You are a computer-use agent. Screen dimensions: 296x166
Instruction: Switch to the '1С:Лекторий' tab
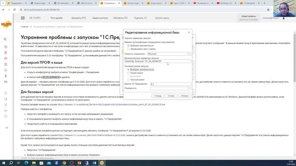[250, 3]
